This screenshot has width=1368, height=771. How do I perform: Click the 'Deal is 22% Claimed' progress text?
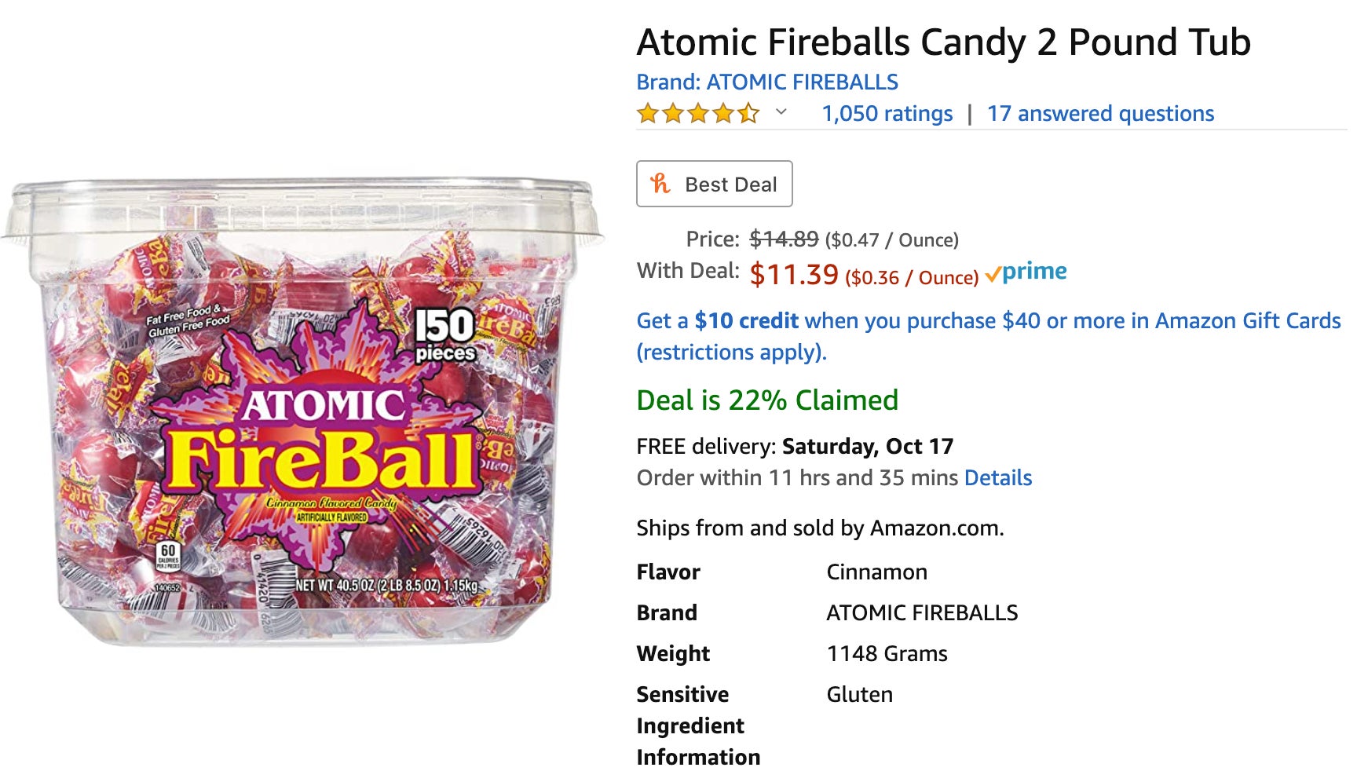pyautogui.click(x=766, y=400)
